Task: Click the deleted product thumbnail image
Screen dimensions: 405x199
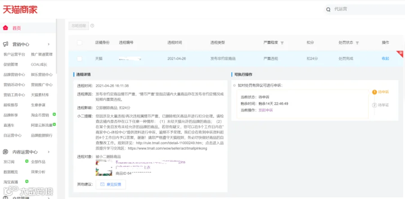Action: (x=104, y=168)
